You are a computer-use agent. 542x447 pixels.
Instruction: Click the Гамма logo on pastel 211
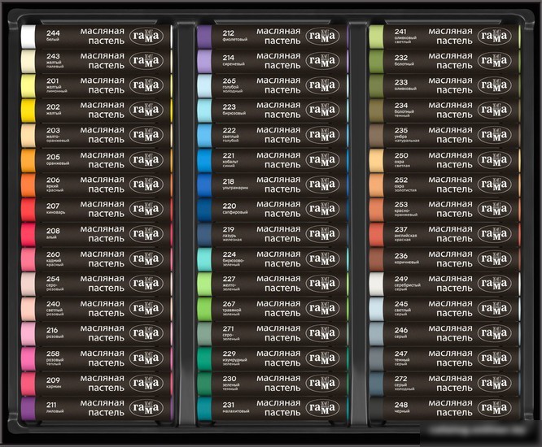(x=146, y=408)
